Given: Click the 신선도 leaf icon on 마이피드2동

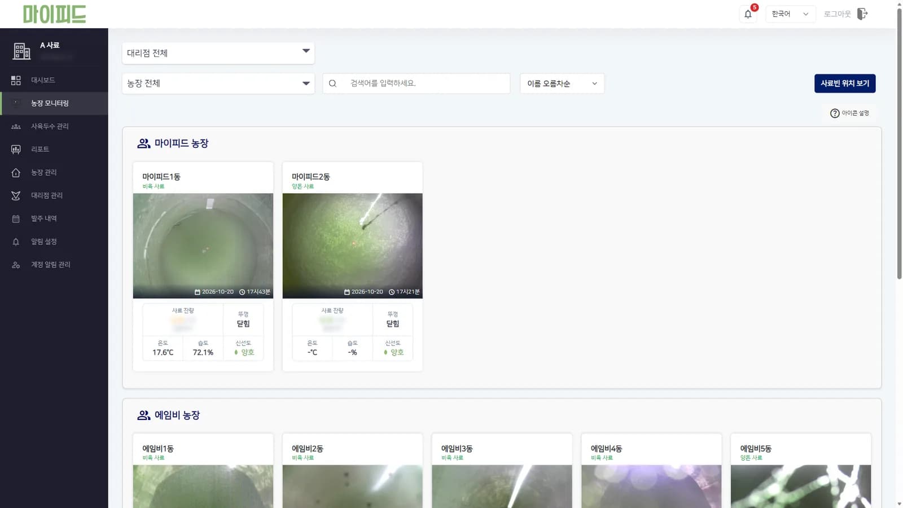Looking at the screenshot, I should coord(385,352).
